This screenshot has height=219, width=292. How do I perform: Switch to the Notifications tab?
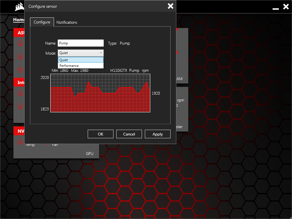(x=67, y=22)
